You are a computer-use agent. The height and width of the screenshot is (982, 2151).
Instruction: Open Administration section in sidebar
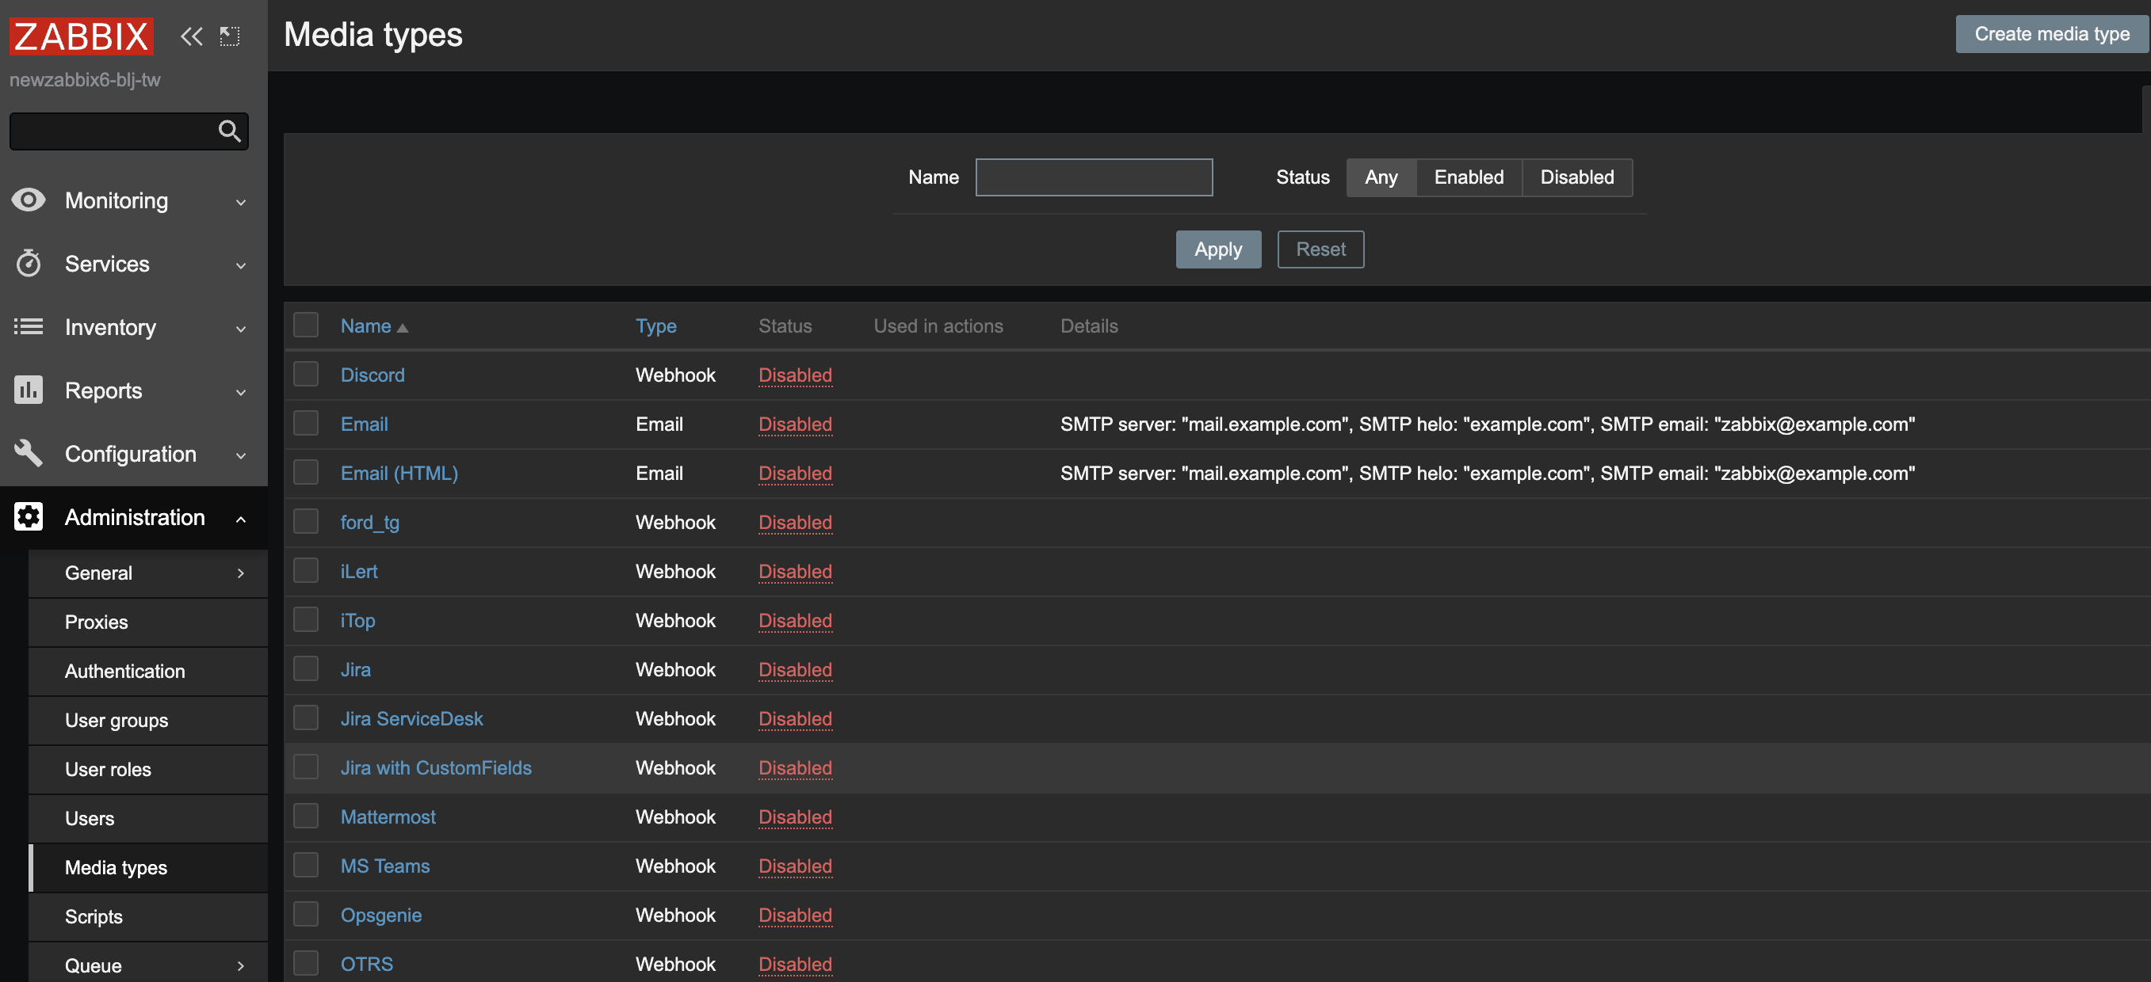(133, 517)
